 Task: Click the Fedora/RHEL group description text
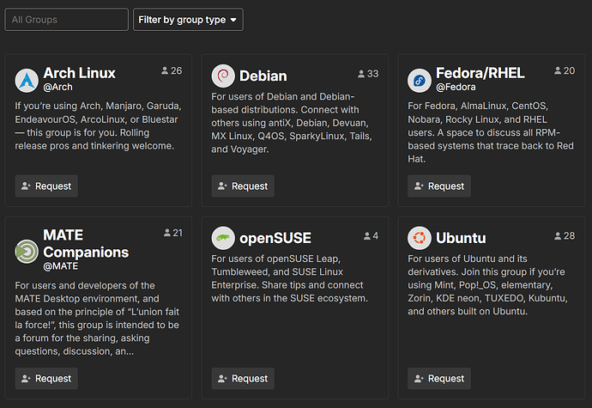pos(491,132)
